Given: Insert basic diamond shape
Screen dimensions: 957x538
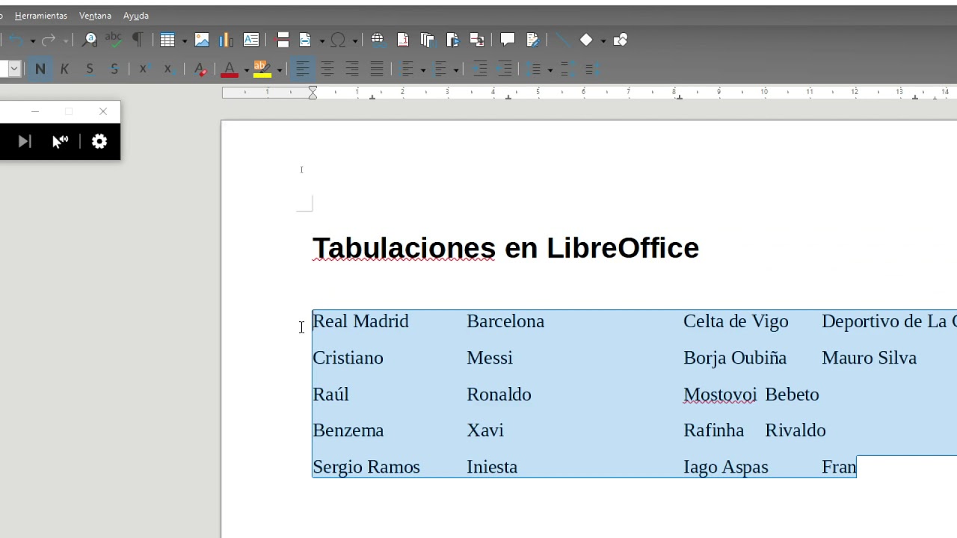Looking at the screenshot, I should [x=586, y=40].
